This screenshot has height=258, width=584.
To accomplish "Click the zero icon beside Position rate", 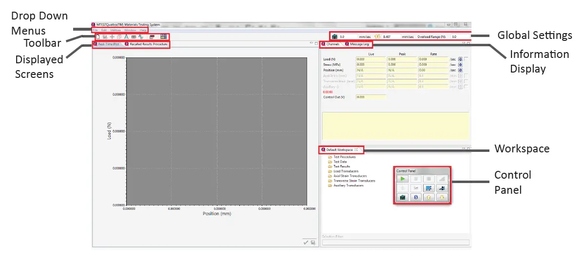I will [x=460, y=70].
